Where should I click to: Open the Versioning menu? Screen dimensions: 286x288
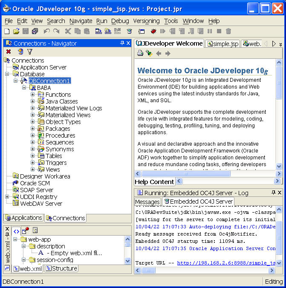tap(146, 21)
